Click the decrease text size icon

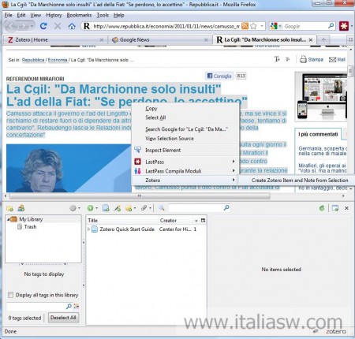(x=288, y=59)
